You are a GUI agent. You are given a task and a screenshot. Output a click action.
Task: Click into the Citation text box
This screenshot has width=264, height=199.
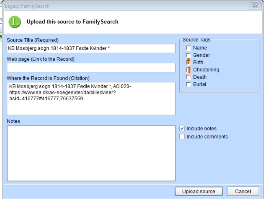(91, 99)
